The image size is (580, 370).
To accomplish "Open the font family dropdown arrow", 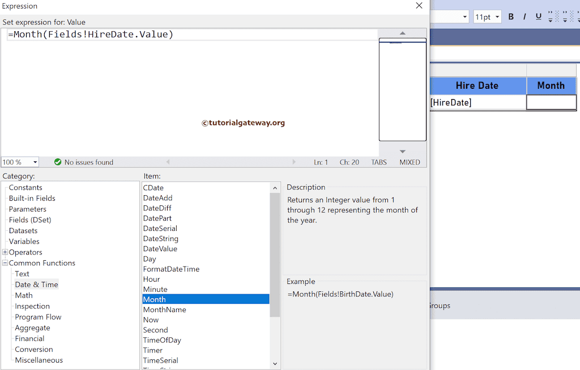I will click(464, 16).
